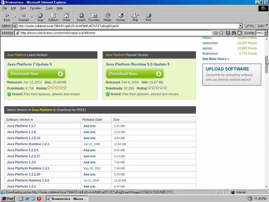Click user safarisilver link
This screenshot has height=202, width=269.
[210, 43]
